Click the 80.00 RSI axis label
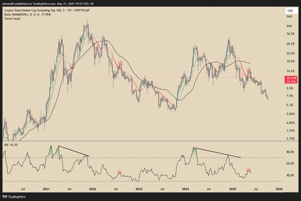301x201 pixels. coord(290,152)
